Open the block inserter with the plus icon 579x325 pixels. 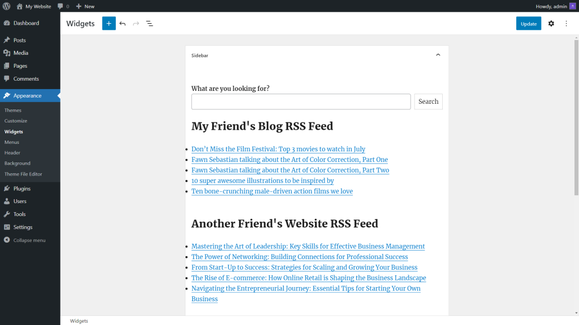(x=109, y=23)
